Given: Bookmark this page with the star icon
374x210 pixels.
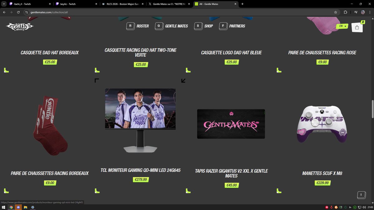Looking at the screenshot, I should click(x=336, y=12).
